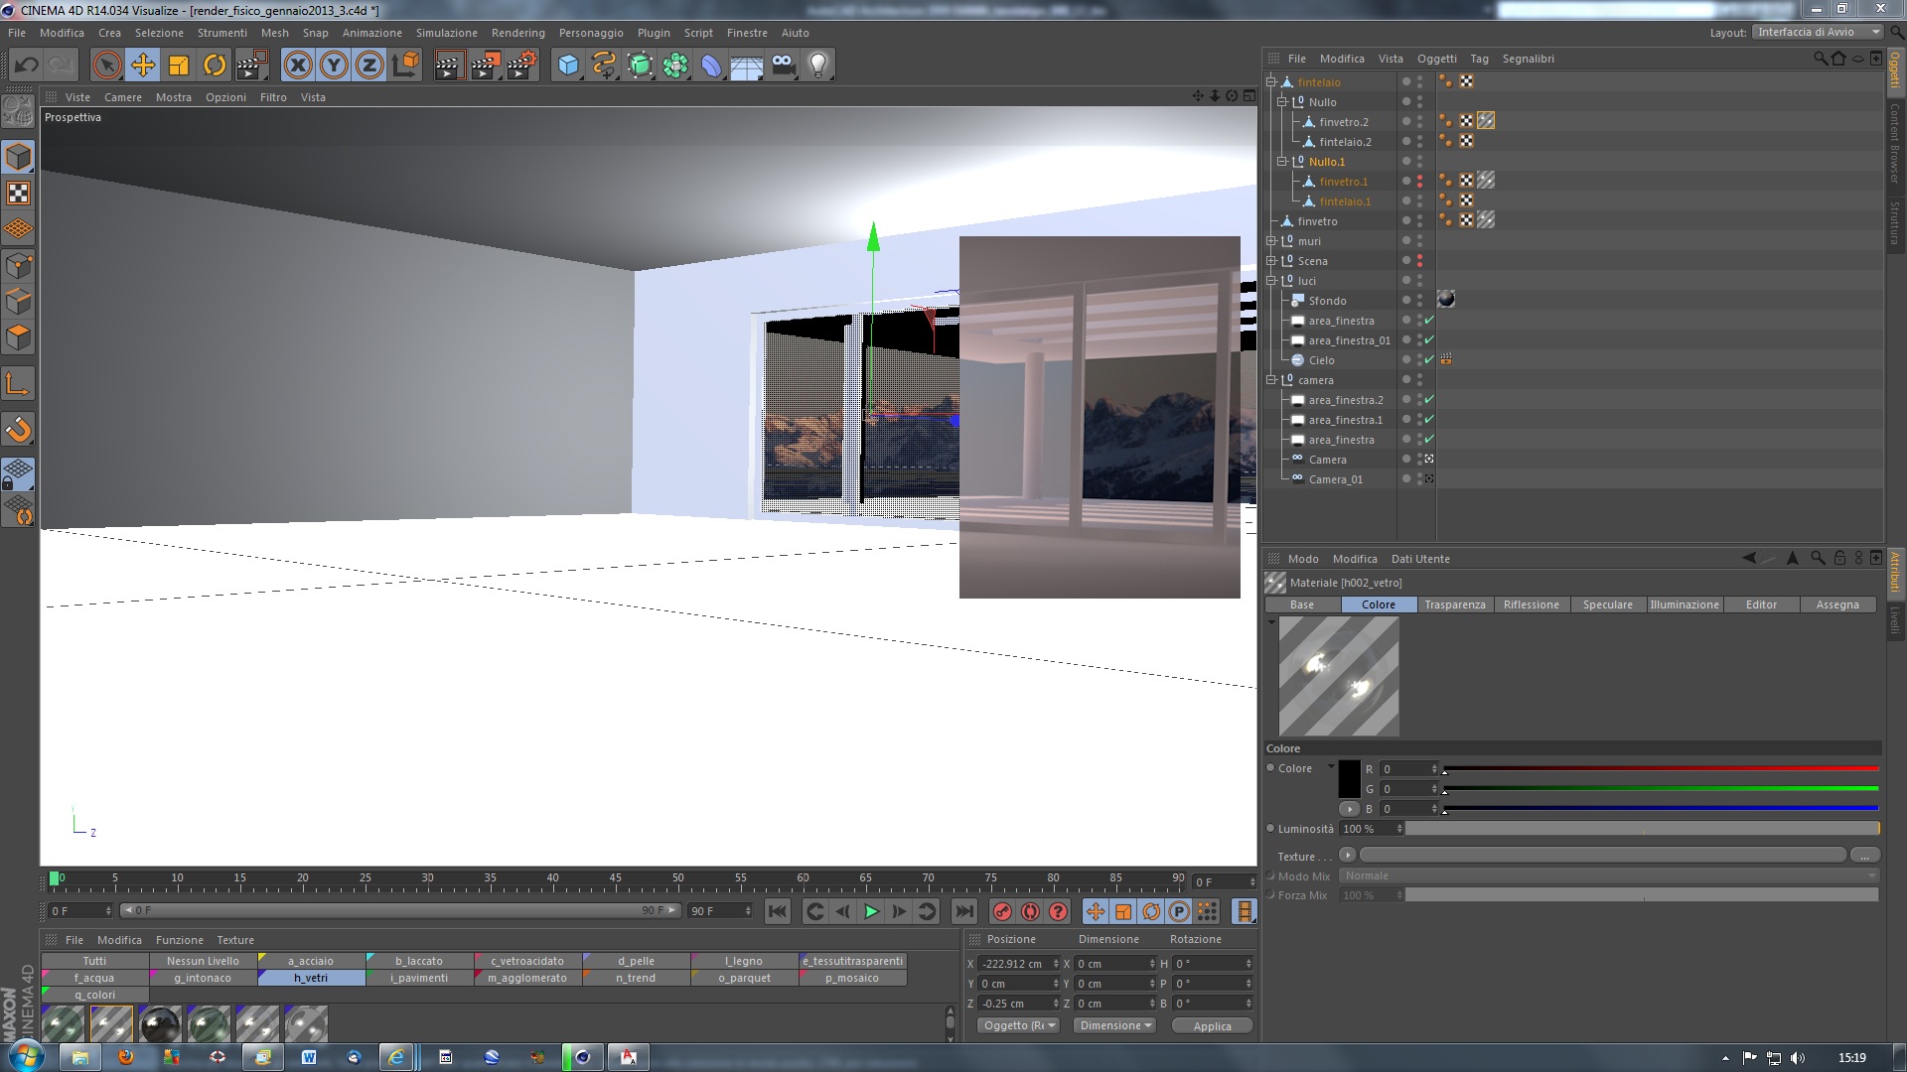Toggle enable checkmark for area_finestra.2
The height and width of the screenshot is (1072, 1907).
pyautogui.click(x=1429, y=400)
